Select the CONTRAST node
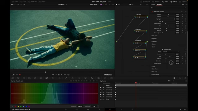The image size is (198, 111). 140,31
